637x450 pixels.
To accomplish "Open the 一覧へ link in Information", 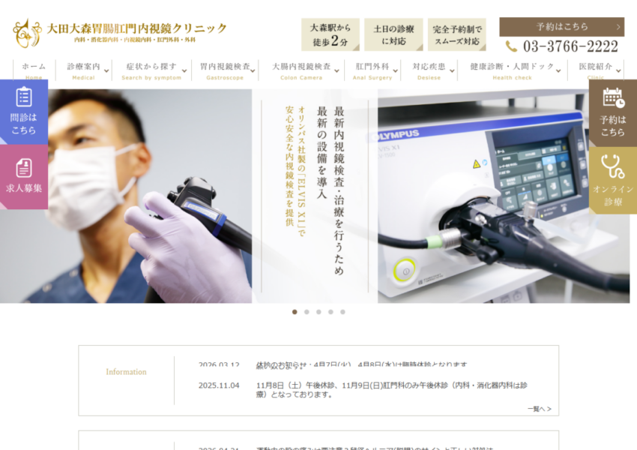I will click(x=540, y=409).
